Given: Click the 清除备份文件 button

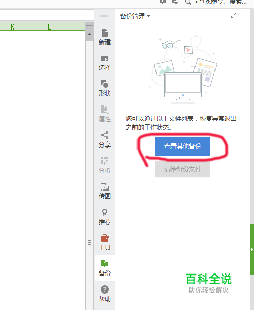Looking at the screenshot, I should pyautogui.click(x=182, y=169).
